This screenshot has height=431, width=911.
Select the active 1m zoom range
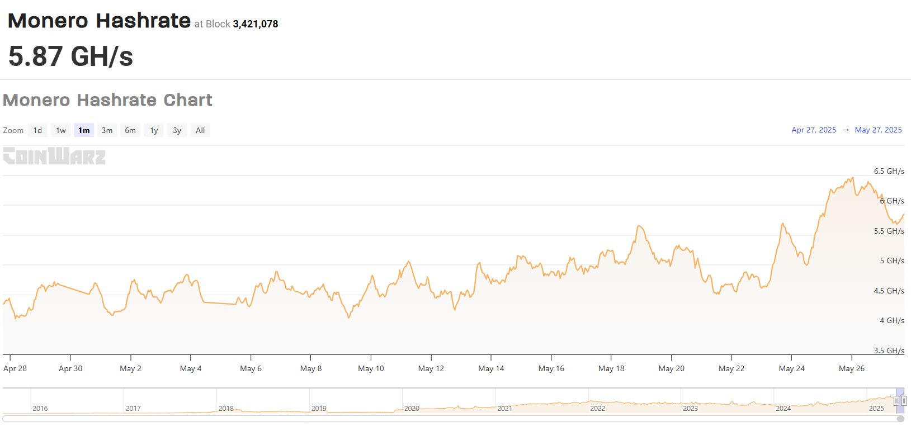[x=84, y=130]
